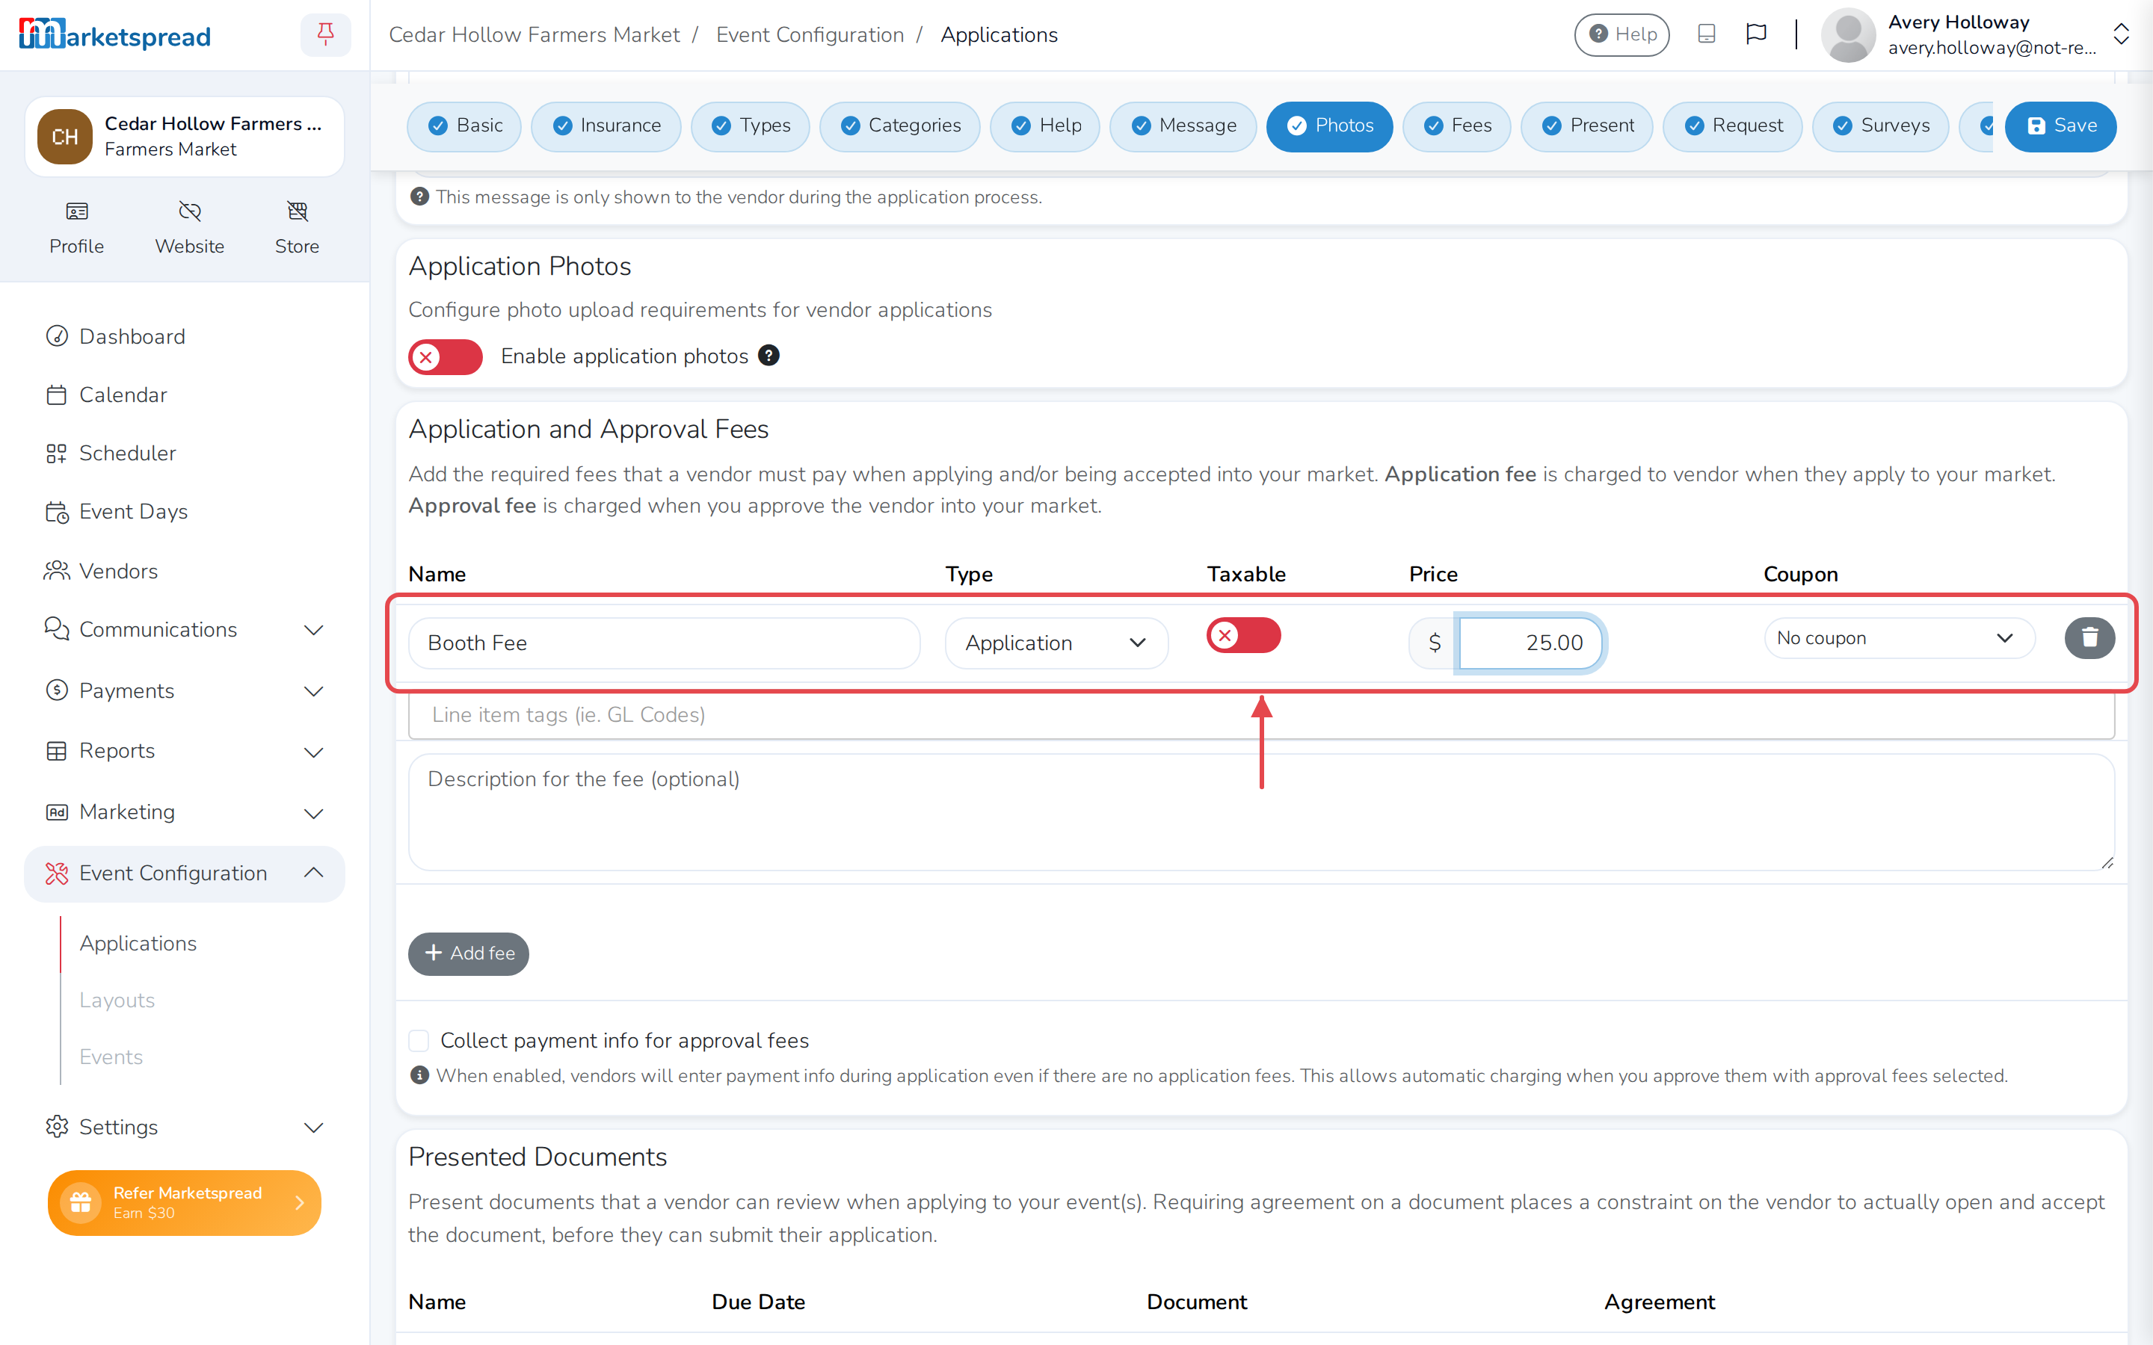Click the Save button
Screen dimensions: 2153x1345
[x=2060, y=126]
